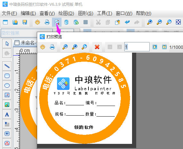183x149 pixels.
Task: Click the print preview magnifier icon
Action: point(57,22)
